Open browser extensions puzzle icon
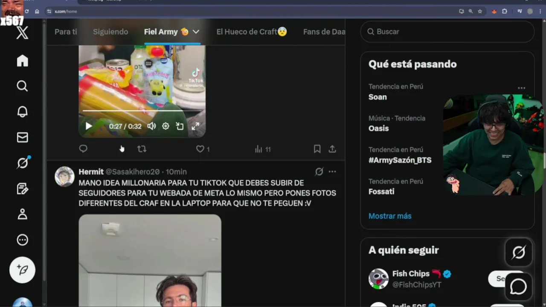 click(x=505, y=11)
